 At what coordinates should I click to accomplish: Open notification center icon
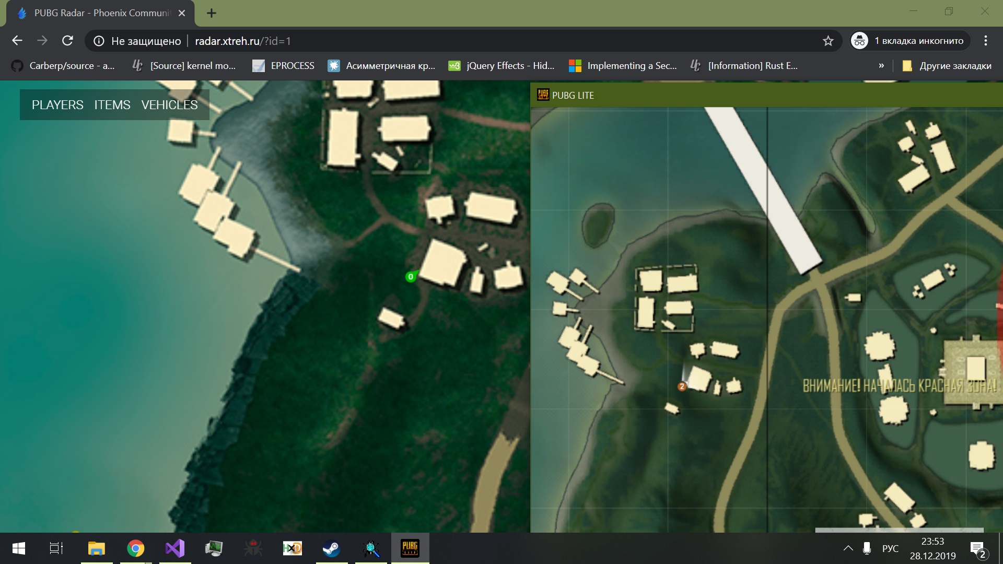click(x=978, y=549)
